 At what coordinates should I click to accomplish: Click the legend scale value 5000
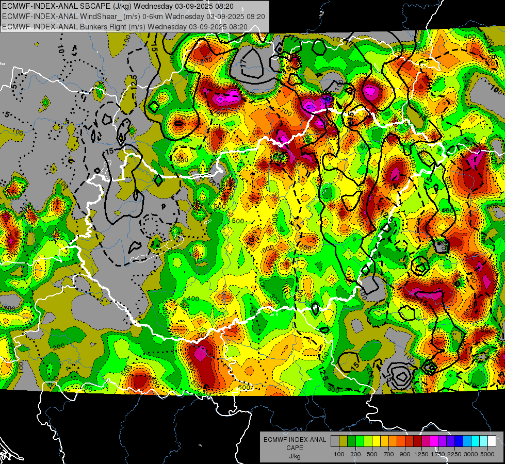tap(487, 454)
